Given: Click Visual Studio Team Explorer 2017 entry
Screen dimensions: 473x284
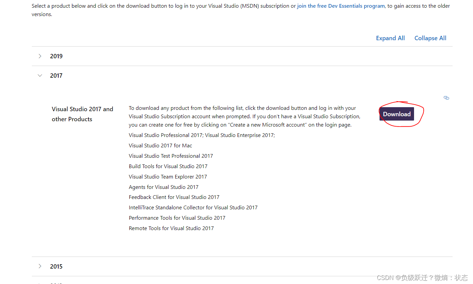Looking at the screenshot, I should pyautogui.click(x=168, y=177).
